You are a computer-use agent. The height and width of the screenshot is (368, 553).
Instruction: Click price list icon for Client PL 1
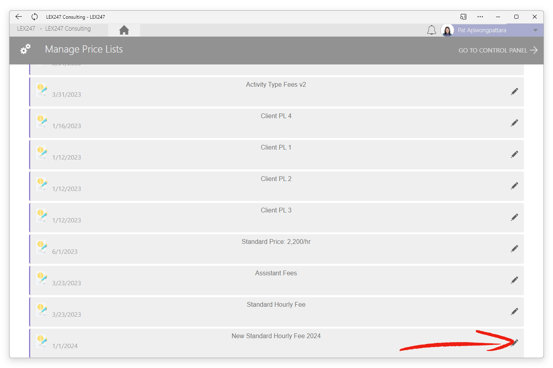(41, 152)
